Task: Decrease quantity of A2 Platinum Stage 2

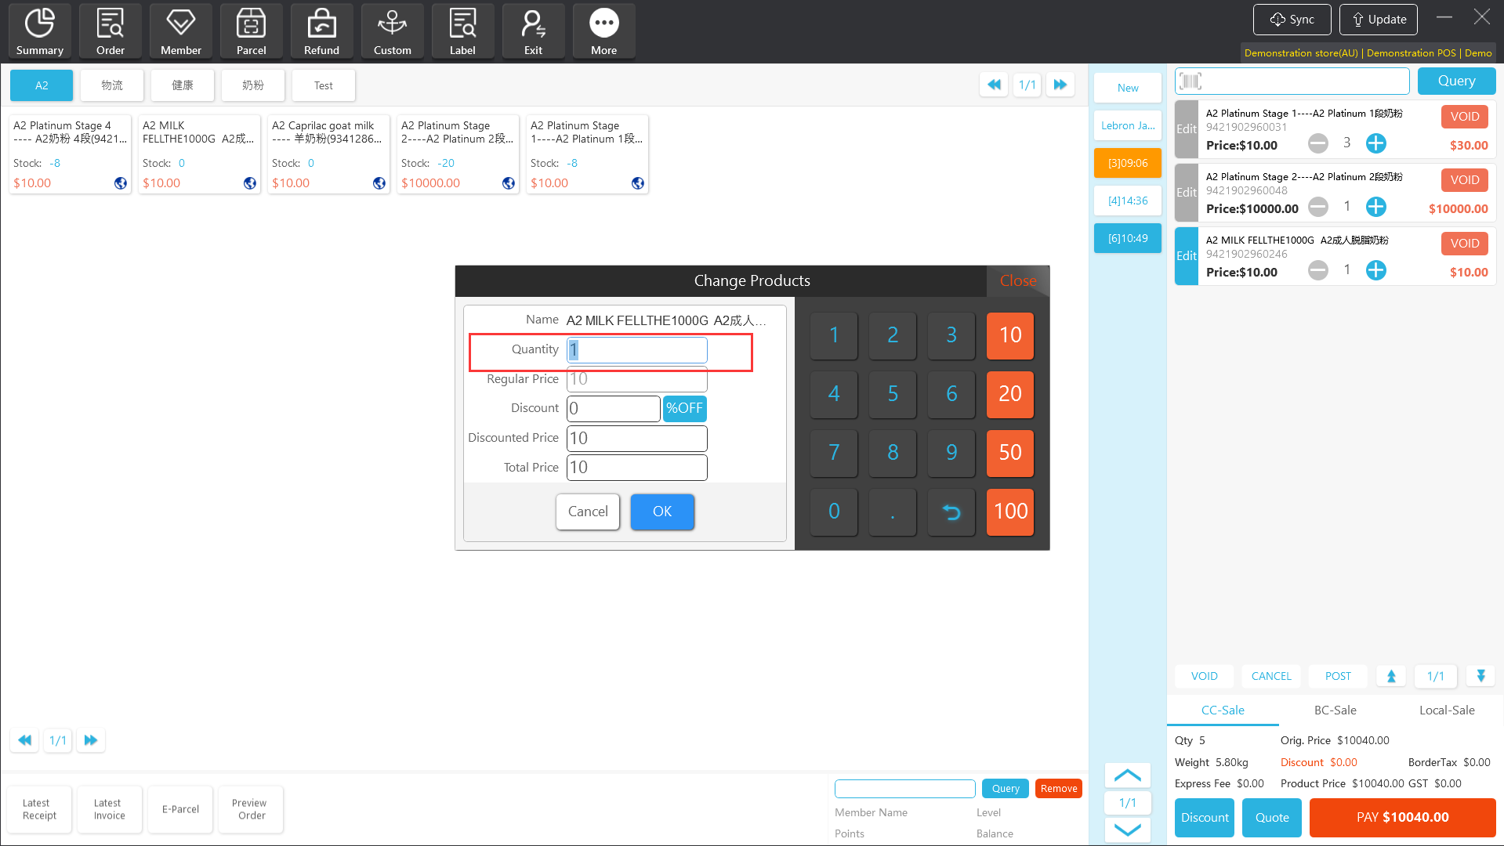Action: 1318,207
